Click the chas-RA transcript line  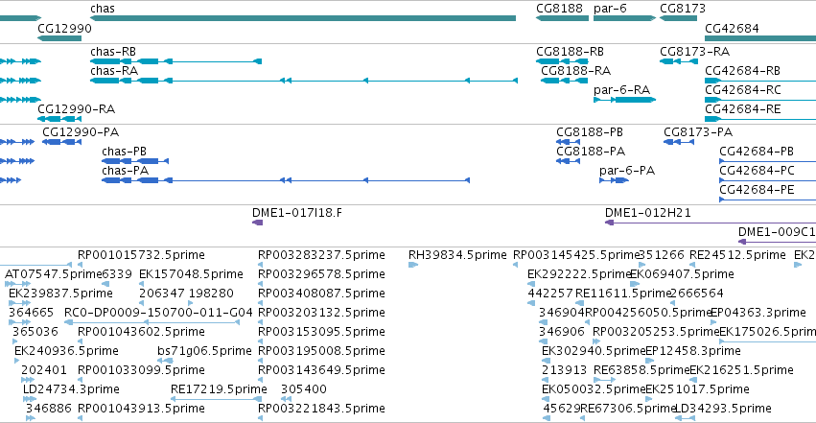point(304,81)
